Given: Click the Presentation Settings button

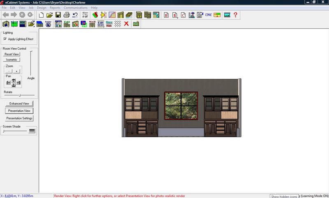Looking at the screenshot, I should [19, 118].
